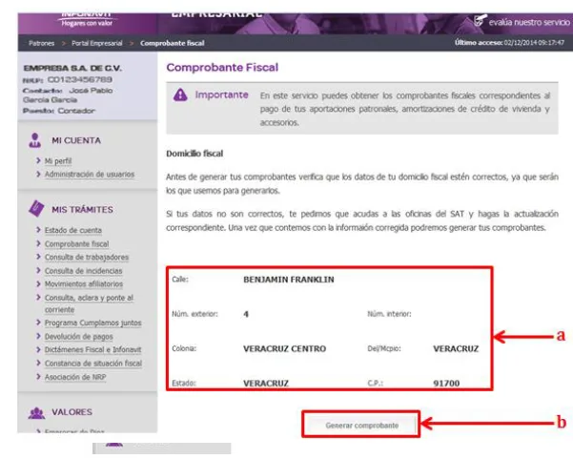Click the Comprobante fiscal breadcrumb item
This screenshot has height=459, width=573.
pos(173,43)
